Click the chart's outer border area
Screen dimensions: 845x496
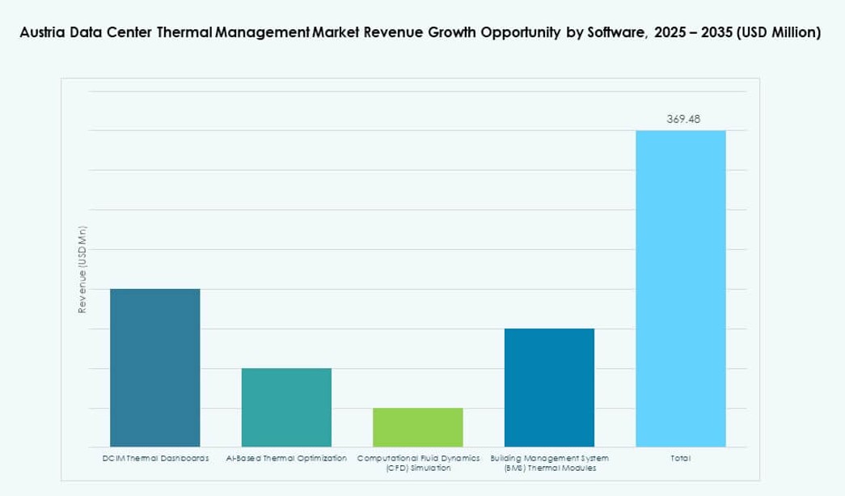click(x=61, y=77)
